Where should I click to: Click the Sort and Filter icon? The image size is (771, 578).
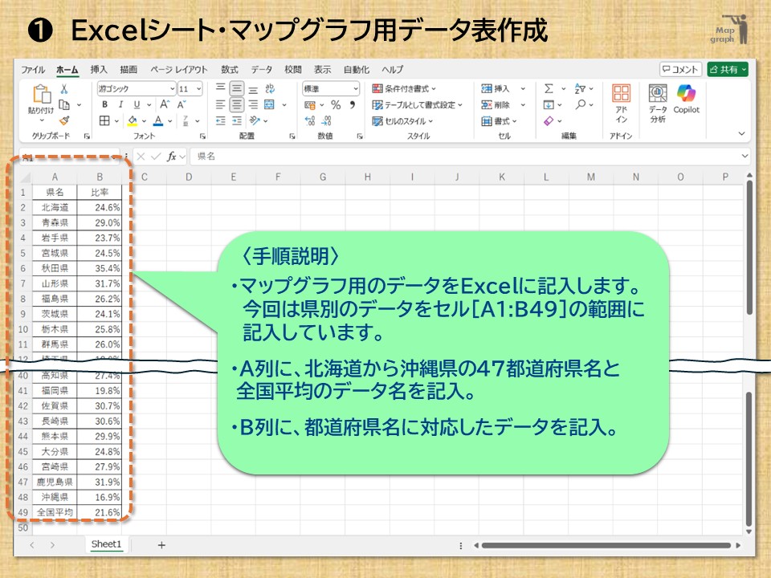point(580,88)
